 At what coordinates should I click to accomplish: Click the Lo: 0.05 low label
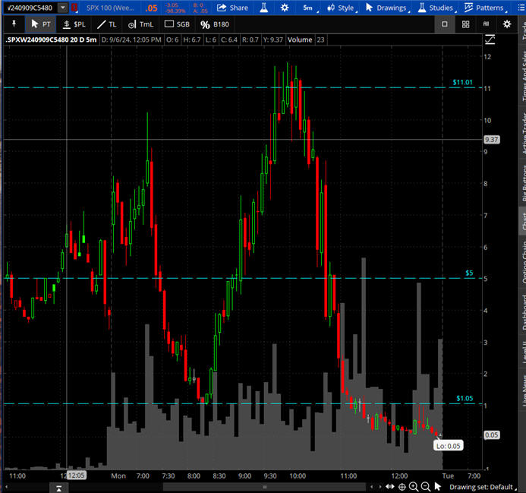tap(448, 446)
